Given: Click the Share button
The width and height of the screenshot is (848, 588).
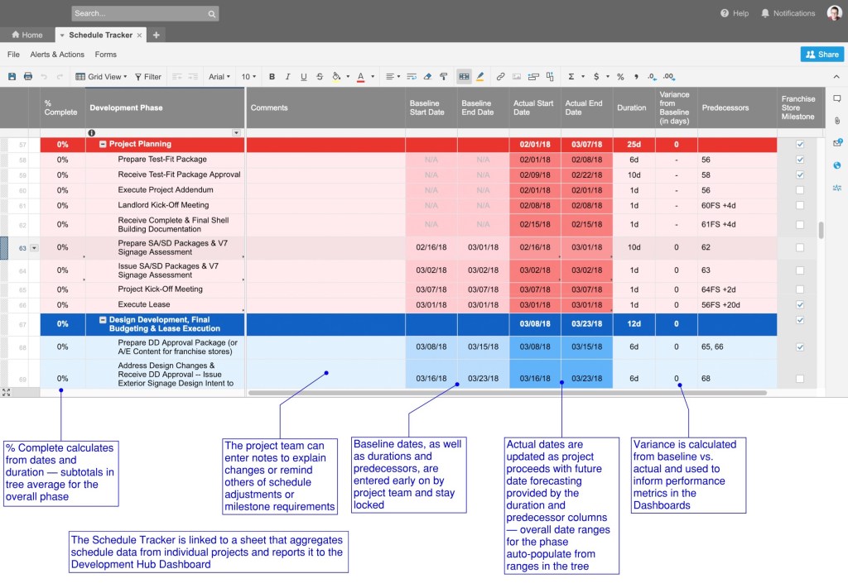Looking at the screenshot, I should coord(821,55).
